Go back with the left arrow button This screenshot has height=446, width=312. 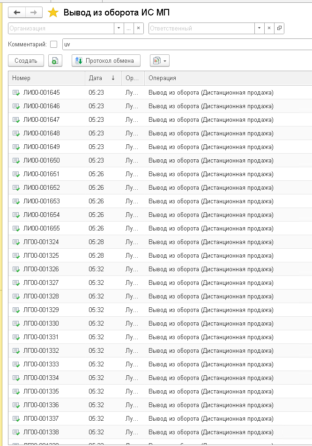pos(17,13)
